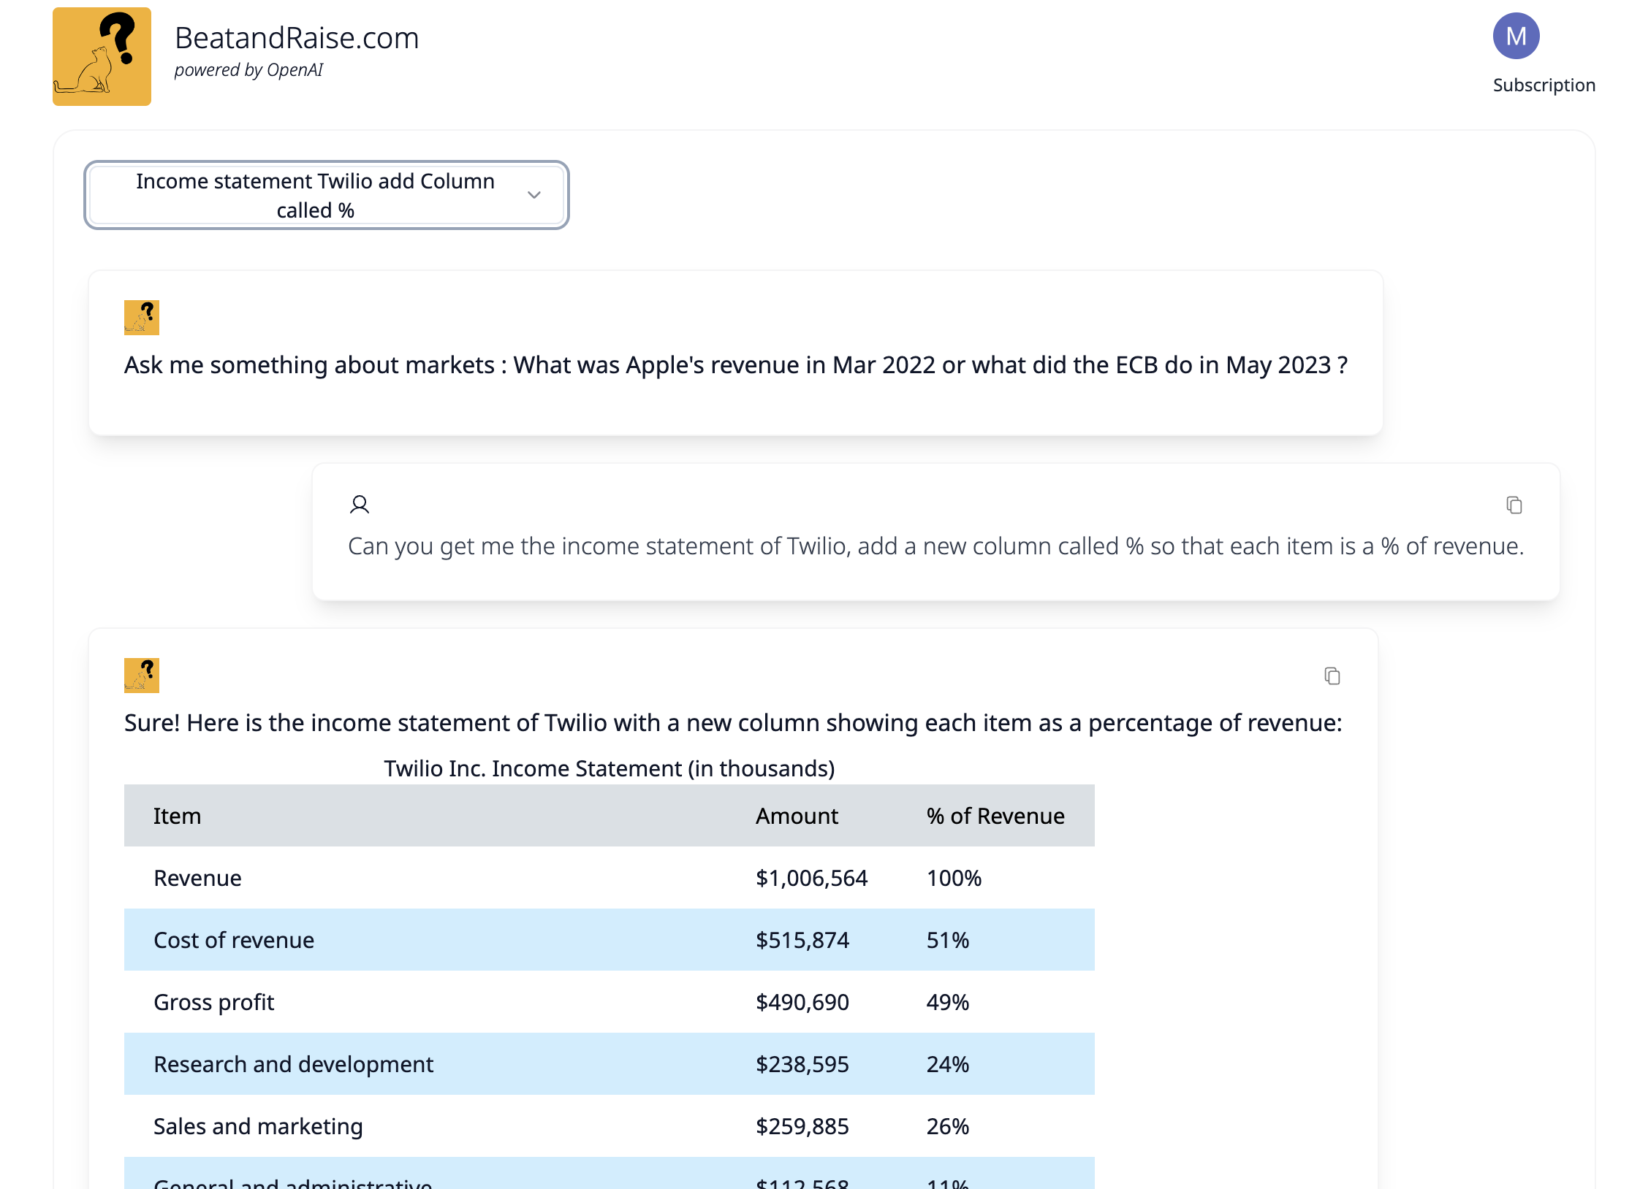Copy the user's Twilio question message
Viewport: 1640px width, 1189px height.
click(1514, 505)
